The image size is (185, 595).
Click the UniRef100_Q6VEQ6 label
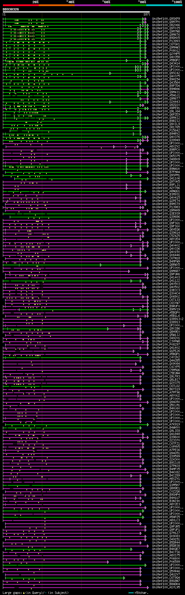coord(166,229)
